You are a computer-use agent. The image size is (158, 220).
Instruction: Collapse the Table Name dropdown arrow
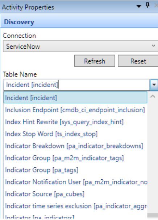(154, 85)
